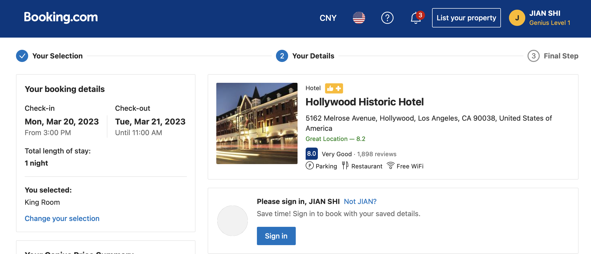Go to the Final Step label
591x254 pixels.
coord(561,56)
